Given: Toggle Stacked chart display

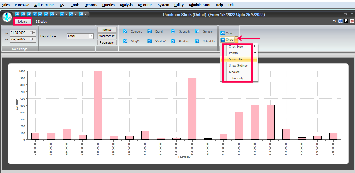Looking at the screenshot, I should coord(234,72).
